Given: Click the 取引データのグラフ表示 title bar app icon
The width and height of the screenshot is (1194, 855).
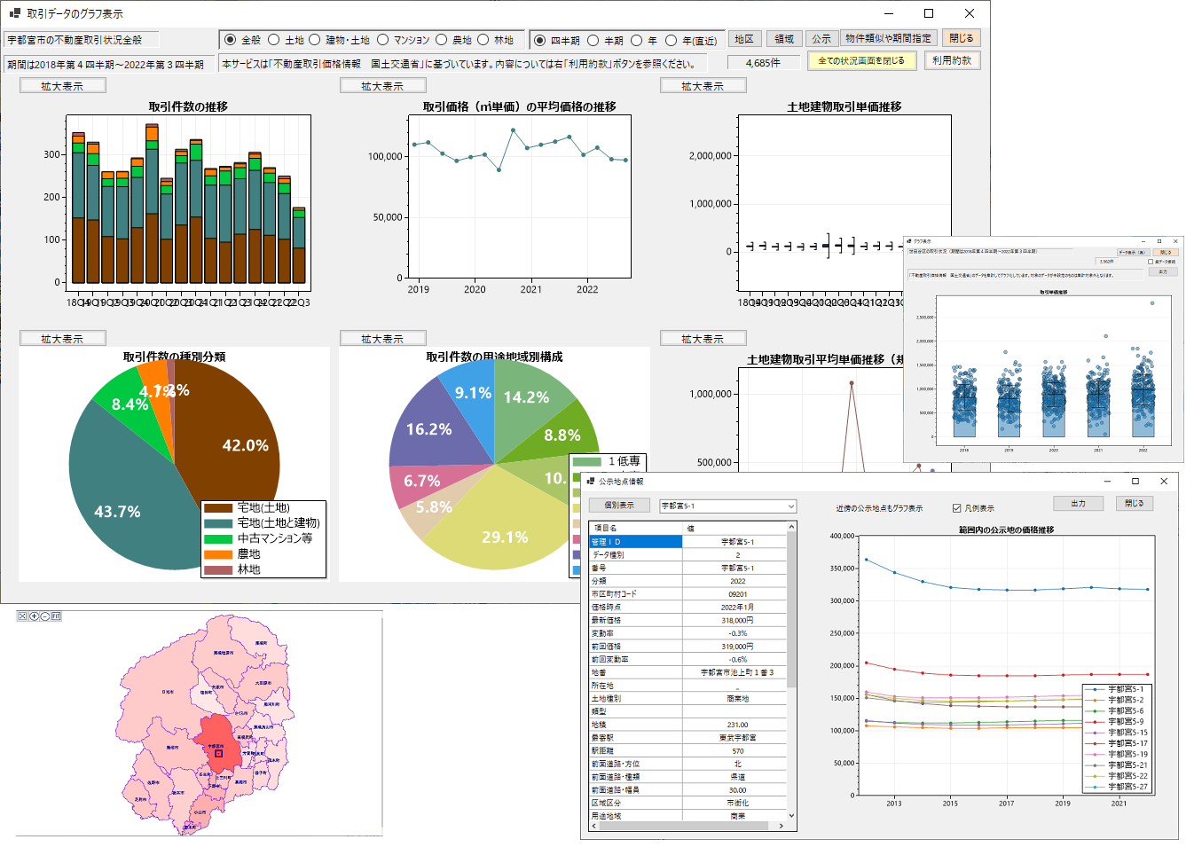Looking at the screenshot, I should (x=14, y=13).
